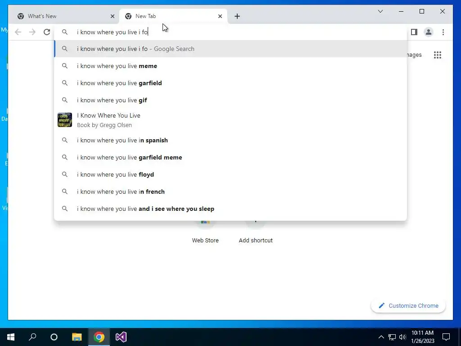The width and height of the screenshot is (461, 346).
Task: Select 'i know where you live i fo - Google Search'
Action: click(x=231, y=49)
